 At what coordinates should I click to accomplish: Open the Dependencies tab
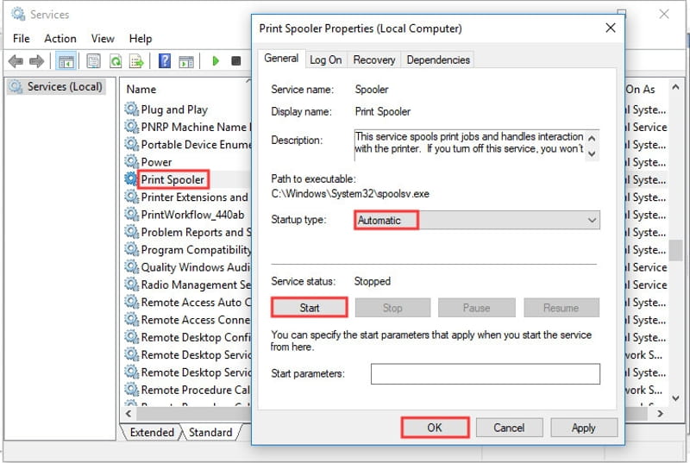438,59
